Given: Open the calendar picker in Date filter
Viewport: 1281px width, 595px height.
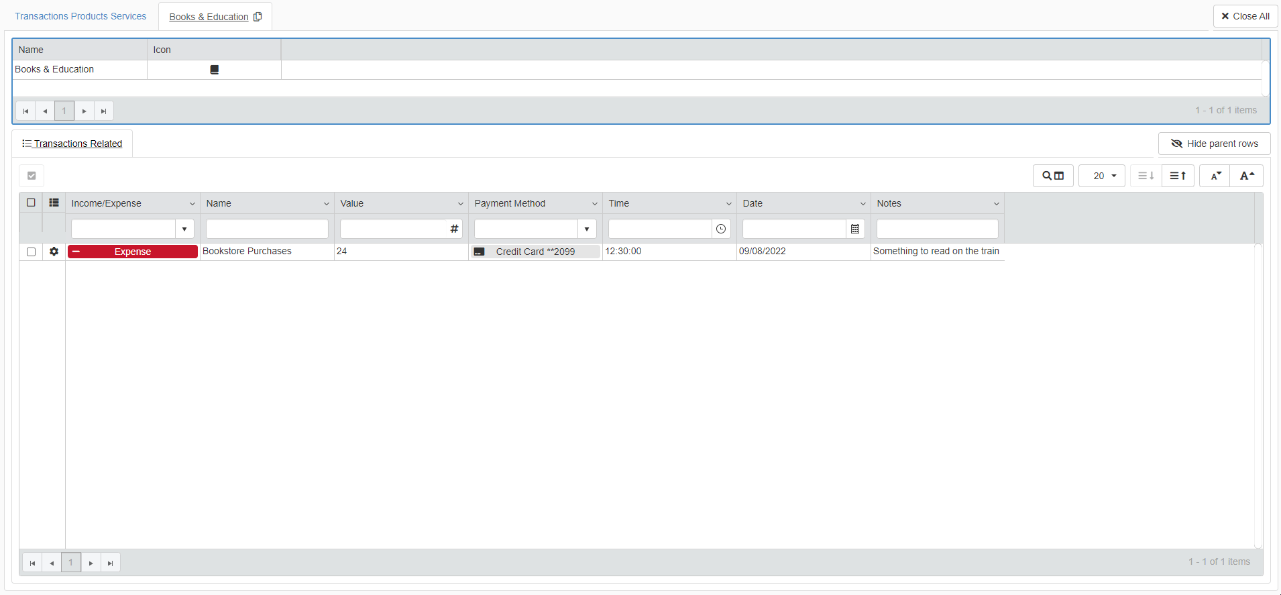Looking at the screenshot, I should [855, 229].
